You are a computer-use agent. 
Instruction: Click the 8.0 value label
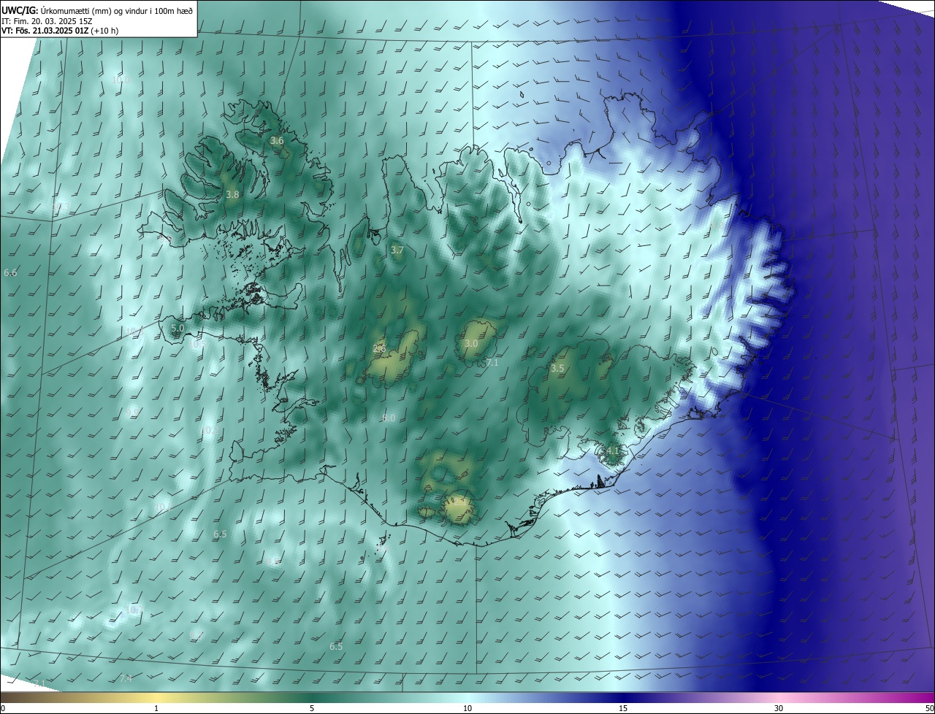[389, 418]
